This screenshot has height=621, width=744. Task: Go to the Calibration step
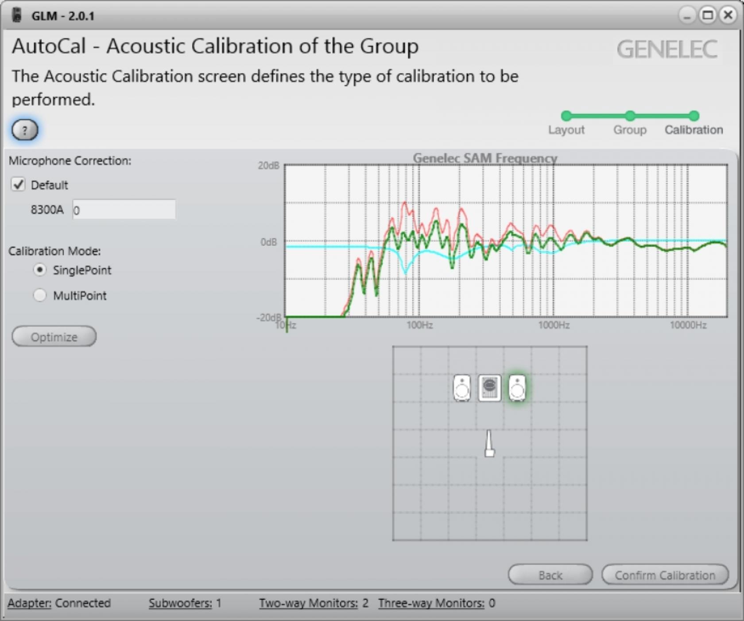point(694,116)
